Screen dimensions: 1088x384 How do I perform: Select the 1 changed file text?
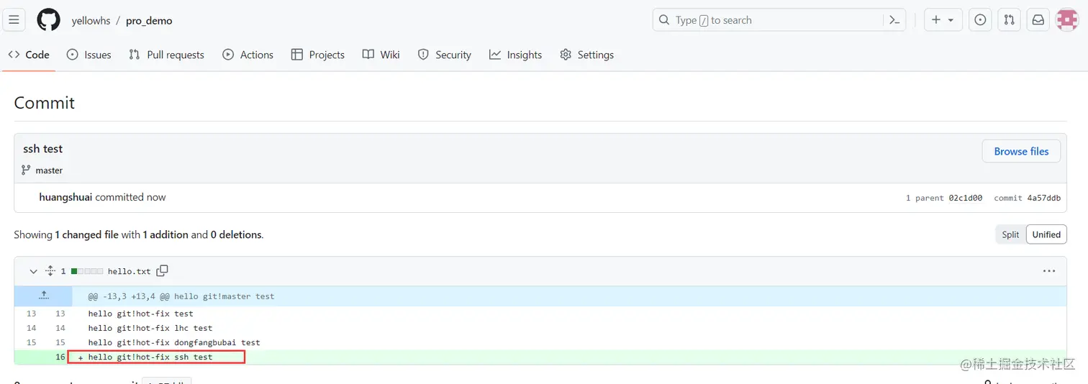pyautogui.click(x=86, y=234)
